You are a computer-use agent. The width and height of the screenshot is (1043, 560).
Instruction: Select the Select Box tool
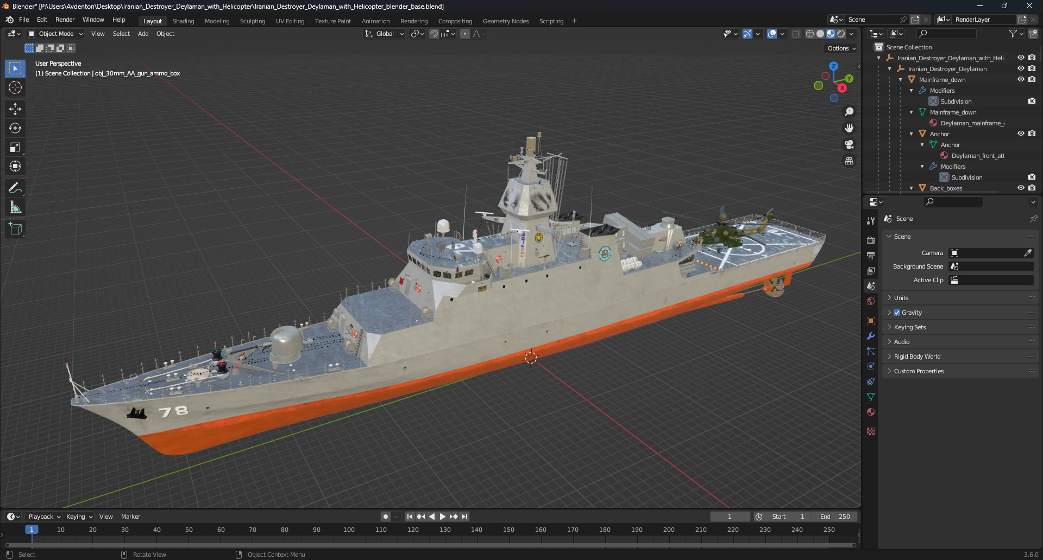tap(15, 68)
